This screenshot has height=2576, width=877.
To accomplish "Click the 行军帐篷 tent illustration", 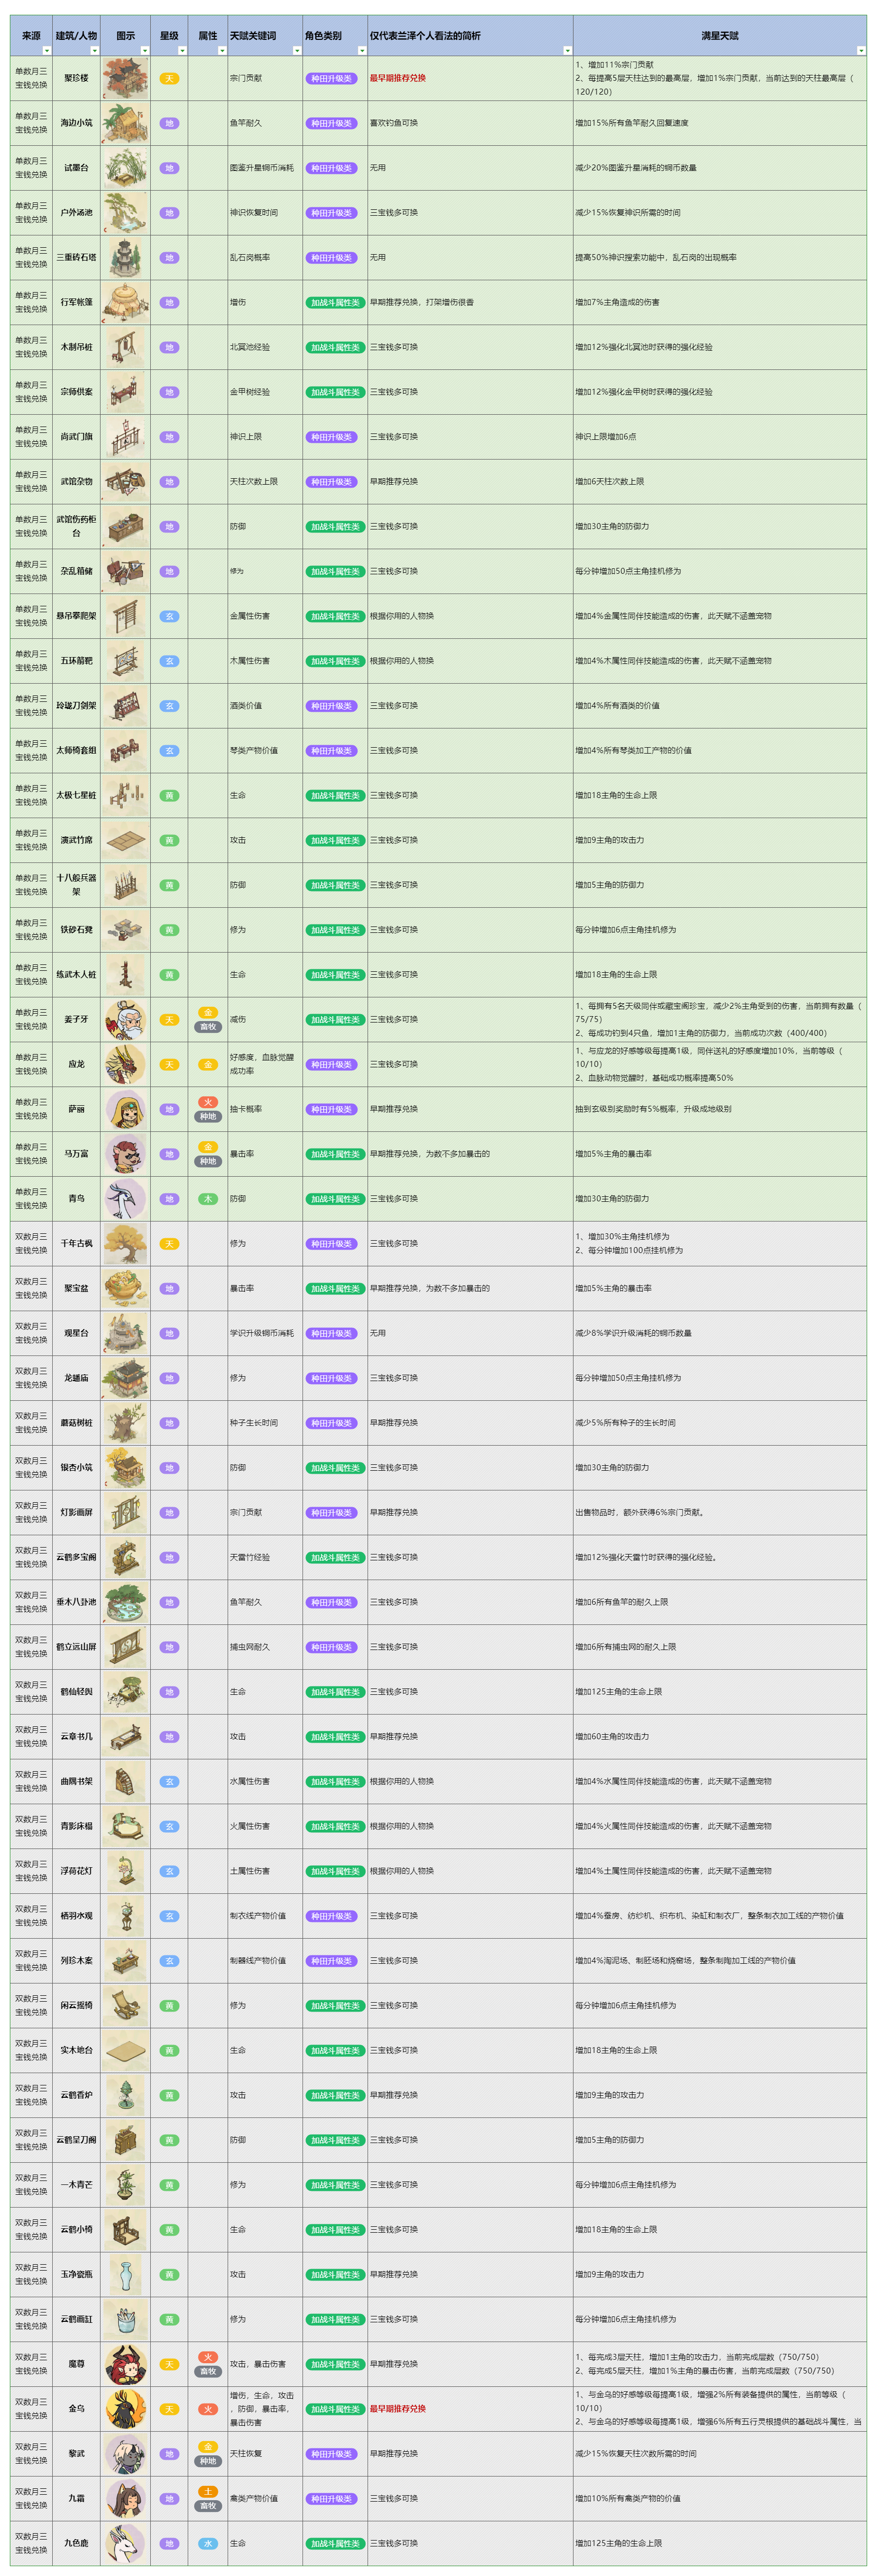I will click(125, 302).
